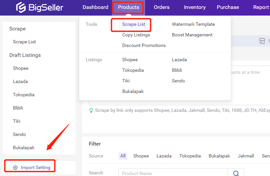Open the Inventory navigation tab
The image size is (270, 176).
(x=195, y=7)
